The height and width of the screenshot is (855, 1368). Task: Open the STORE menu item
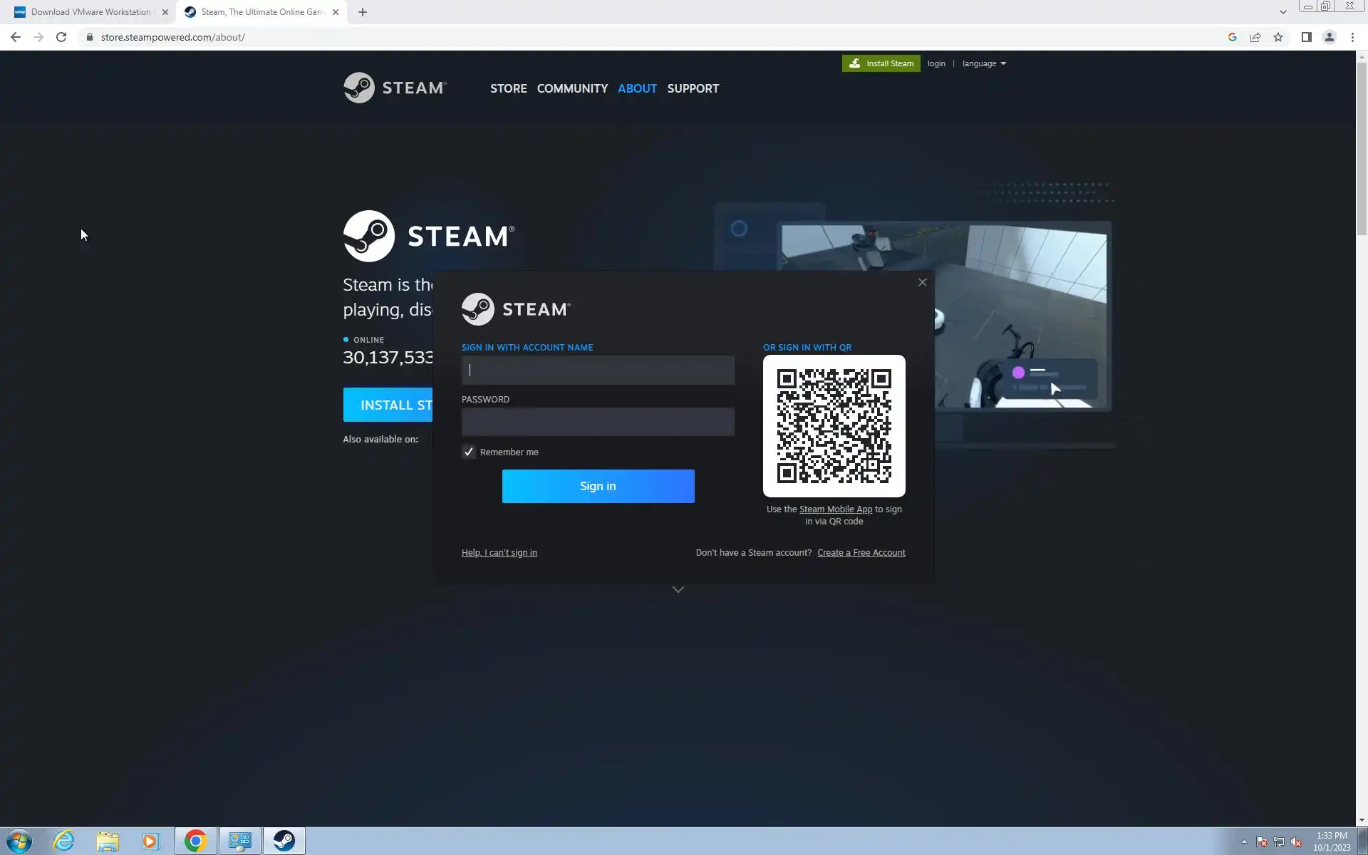click(x=508, y=88)
